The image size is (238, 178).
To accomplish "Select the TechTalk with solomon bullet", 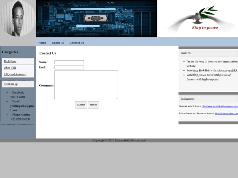I will [212, 70].
